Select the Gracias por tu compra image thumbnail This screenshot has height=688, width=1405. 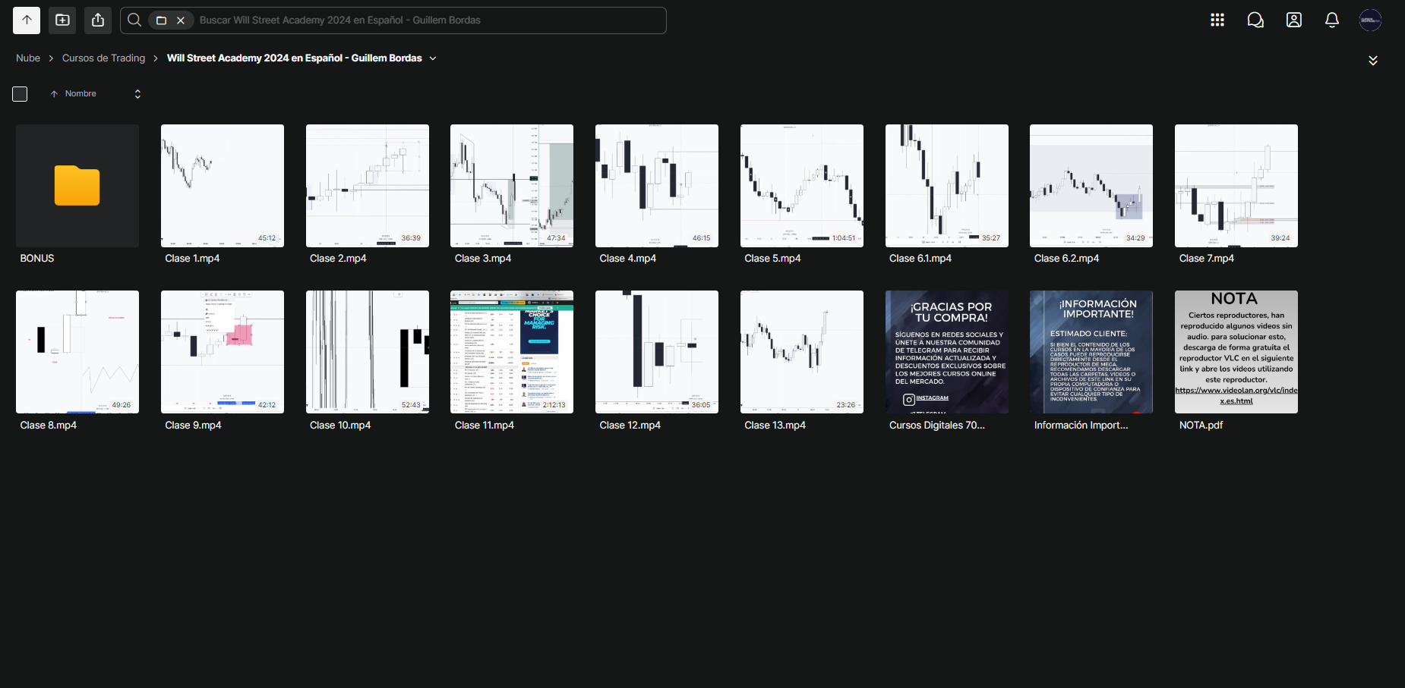[947, 352]
